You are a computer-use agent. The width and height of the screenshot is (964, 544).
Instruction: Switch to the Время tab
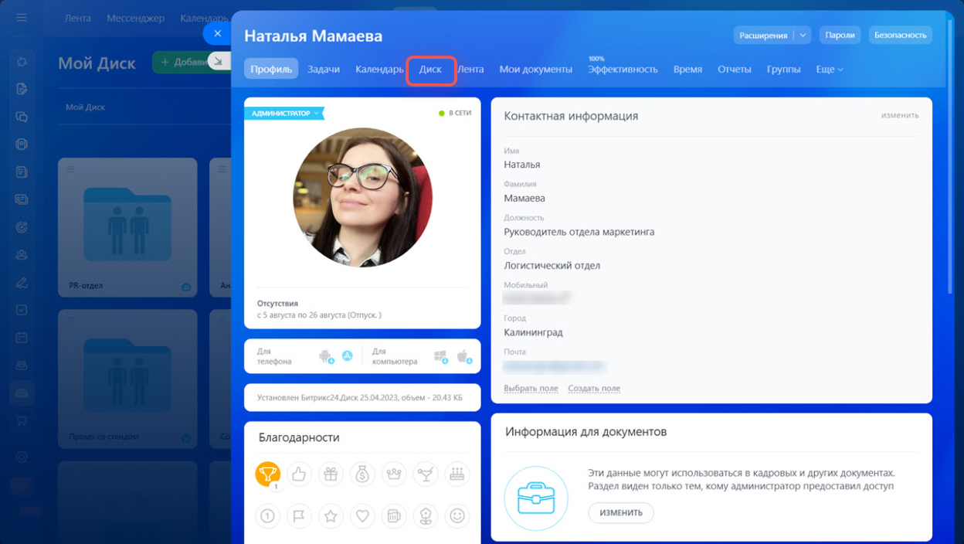(x=687, y=69)
